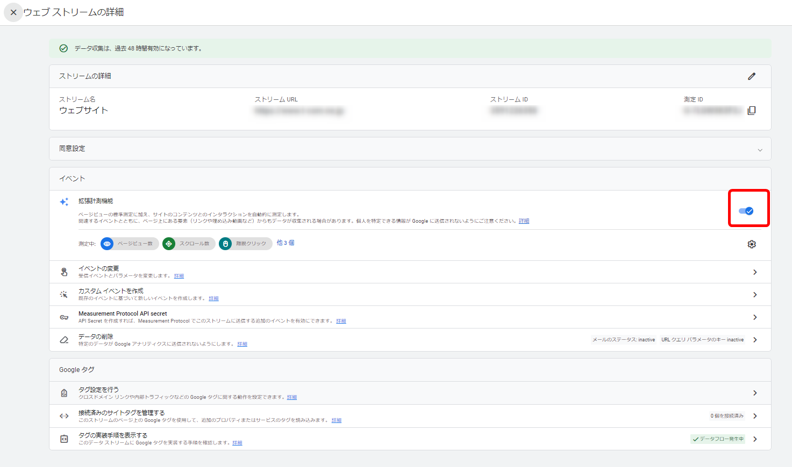Click the blurred stream ID value
This screenshot has width=792, height=467.
(513, 111)
